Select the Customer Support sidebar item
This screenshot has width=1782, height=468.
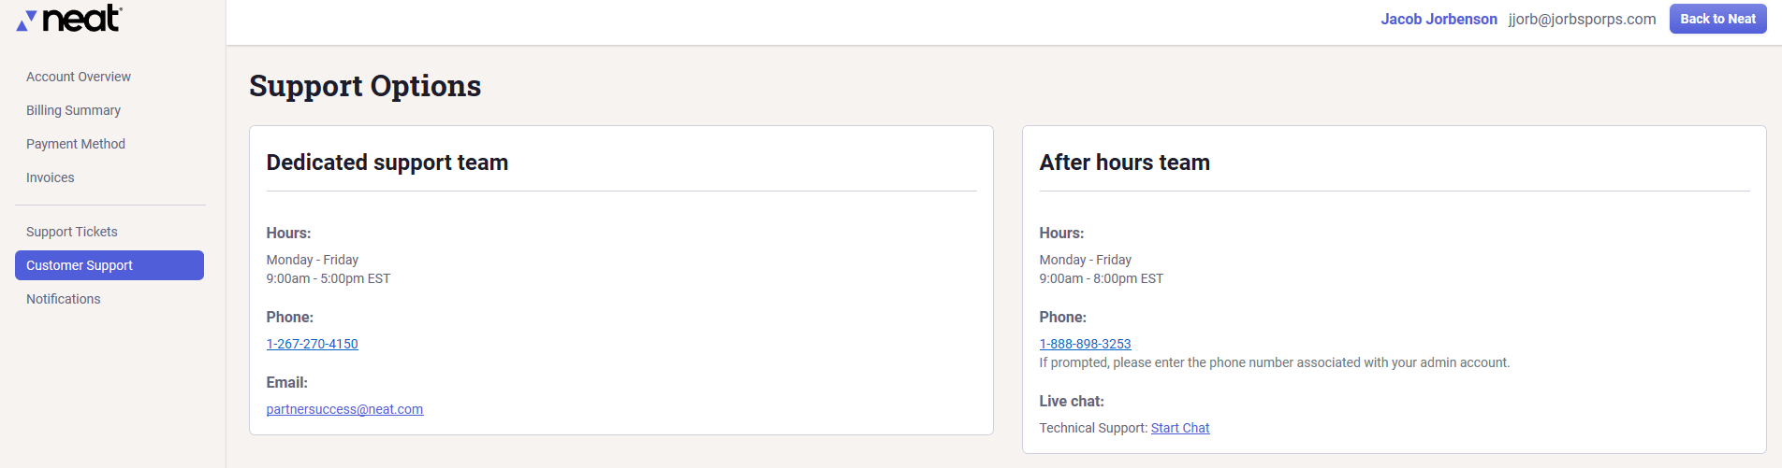[110, 265]
